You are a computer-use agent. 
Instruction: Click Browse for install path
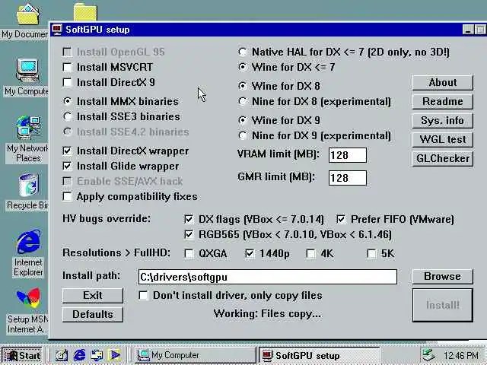[443, 276]
